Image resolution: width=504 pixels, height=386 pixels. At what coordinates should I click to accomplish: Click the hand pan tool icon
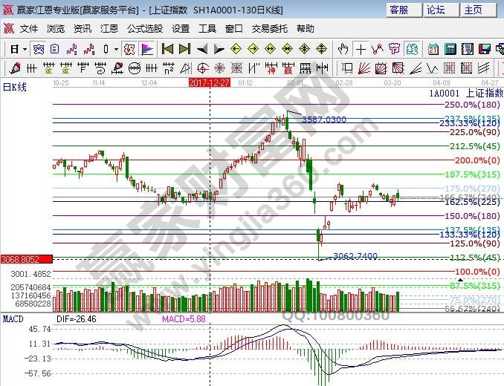pos(343,49)
